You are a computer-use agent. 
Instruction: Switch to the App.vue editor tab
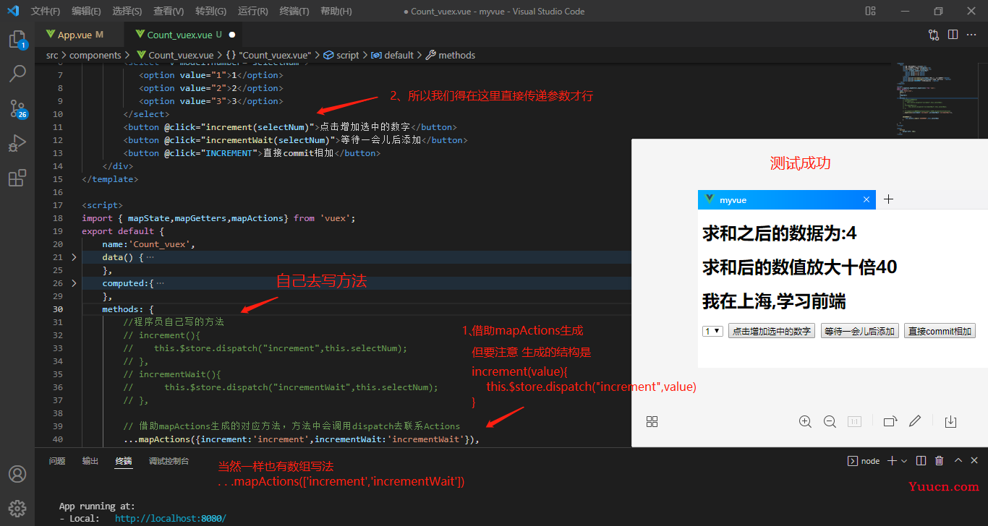point(80,35)
